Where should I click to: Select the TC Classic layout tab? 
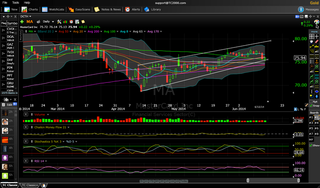point(10,185)
